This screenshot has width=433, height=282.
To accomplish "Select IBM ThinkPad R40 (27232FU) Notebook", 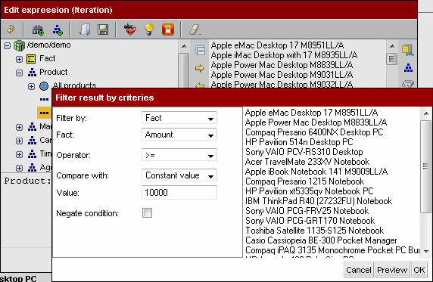I will (x=319, y=201).
